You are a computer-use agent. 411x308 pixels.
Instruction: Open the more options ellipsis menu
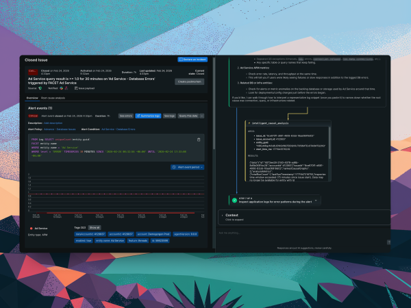pos(202,116)
